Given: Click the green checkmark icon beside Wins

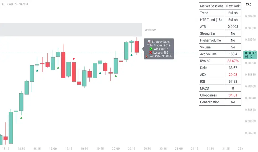Looking at the screenshot, I should coord(151,49).
